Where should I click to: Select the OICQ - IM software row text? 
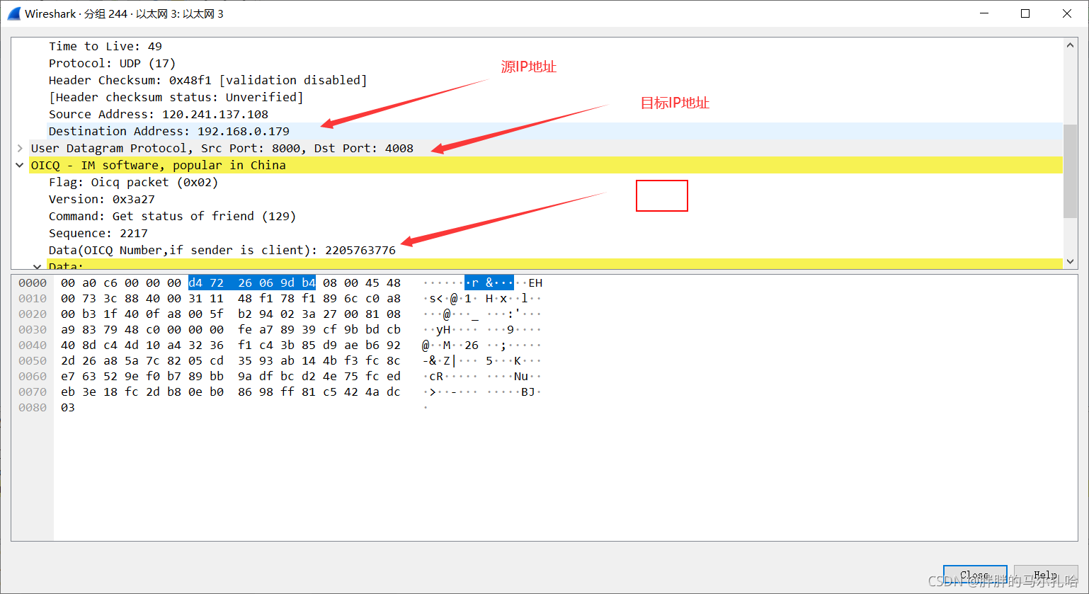158,165
